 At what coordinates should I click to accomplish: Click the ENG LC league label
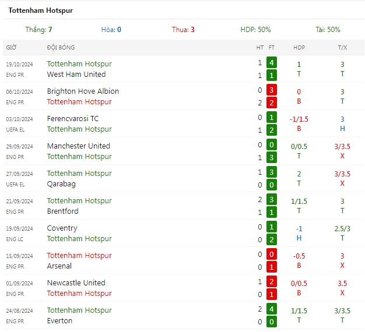[15, 239]
